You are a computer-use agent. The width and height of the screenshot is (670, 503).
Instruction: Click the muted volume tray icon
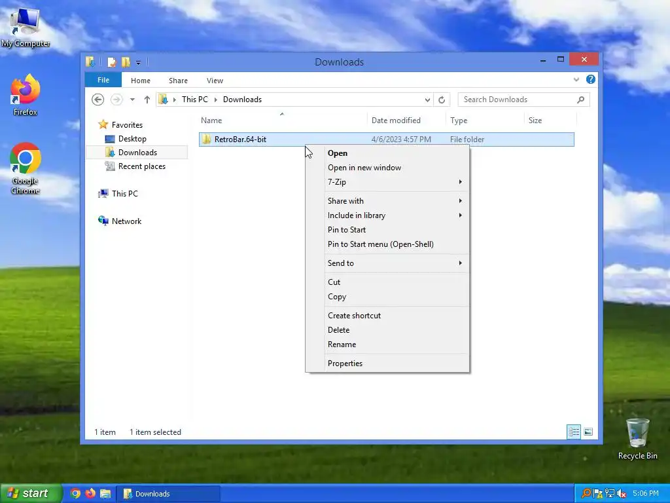(622, 493)
